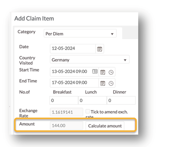The height and width of the screenshot is (147, 171).
Task: Click the Amount field 144.00
Action: pyautogui.click(x=67, y=126)
